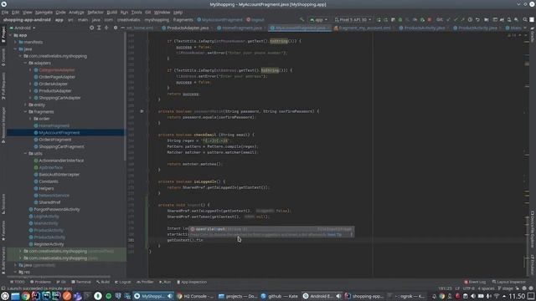The width and height of the screenshot is (536, 301).
Task: Open the Layout Inspector button
Action: pyautogui.click(x=508, y=282)
